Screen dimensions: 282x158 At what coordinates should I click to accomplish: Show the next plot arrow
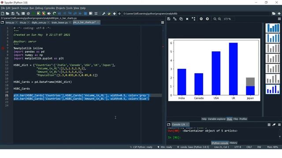tap(207, 19)
